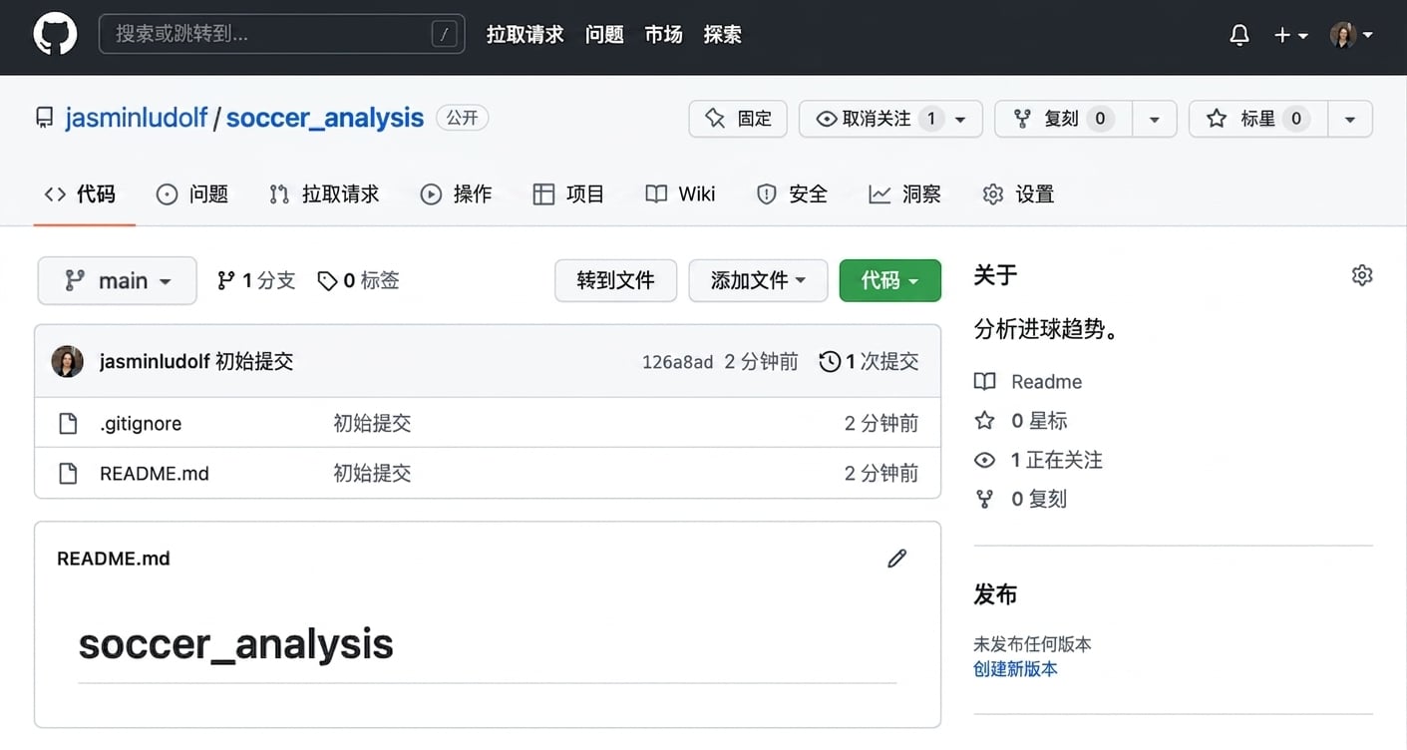
Task: Open the 添加文件 dropdown
Action: (758, 281)
